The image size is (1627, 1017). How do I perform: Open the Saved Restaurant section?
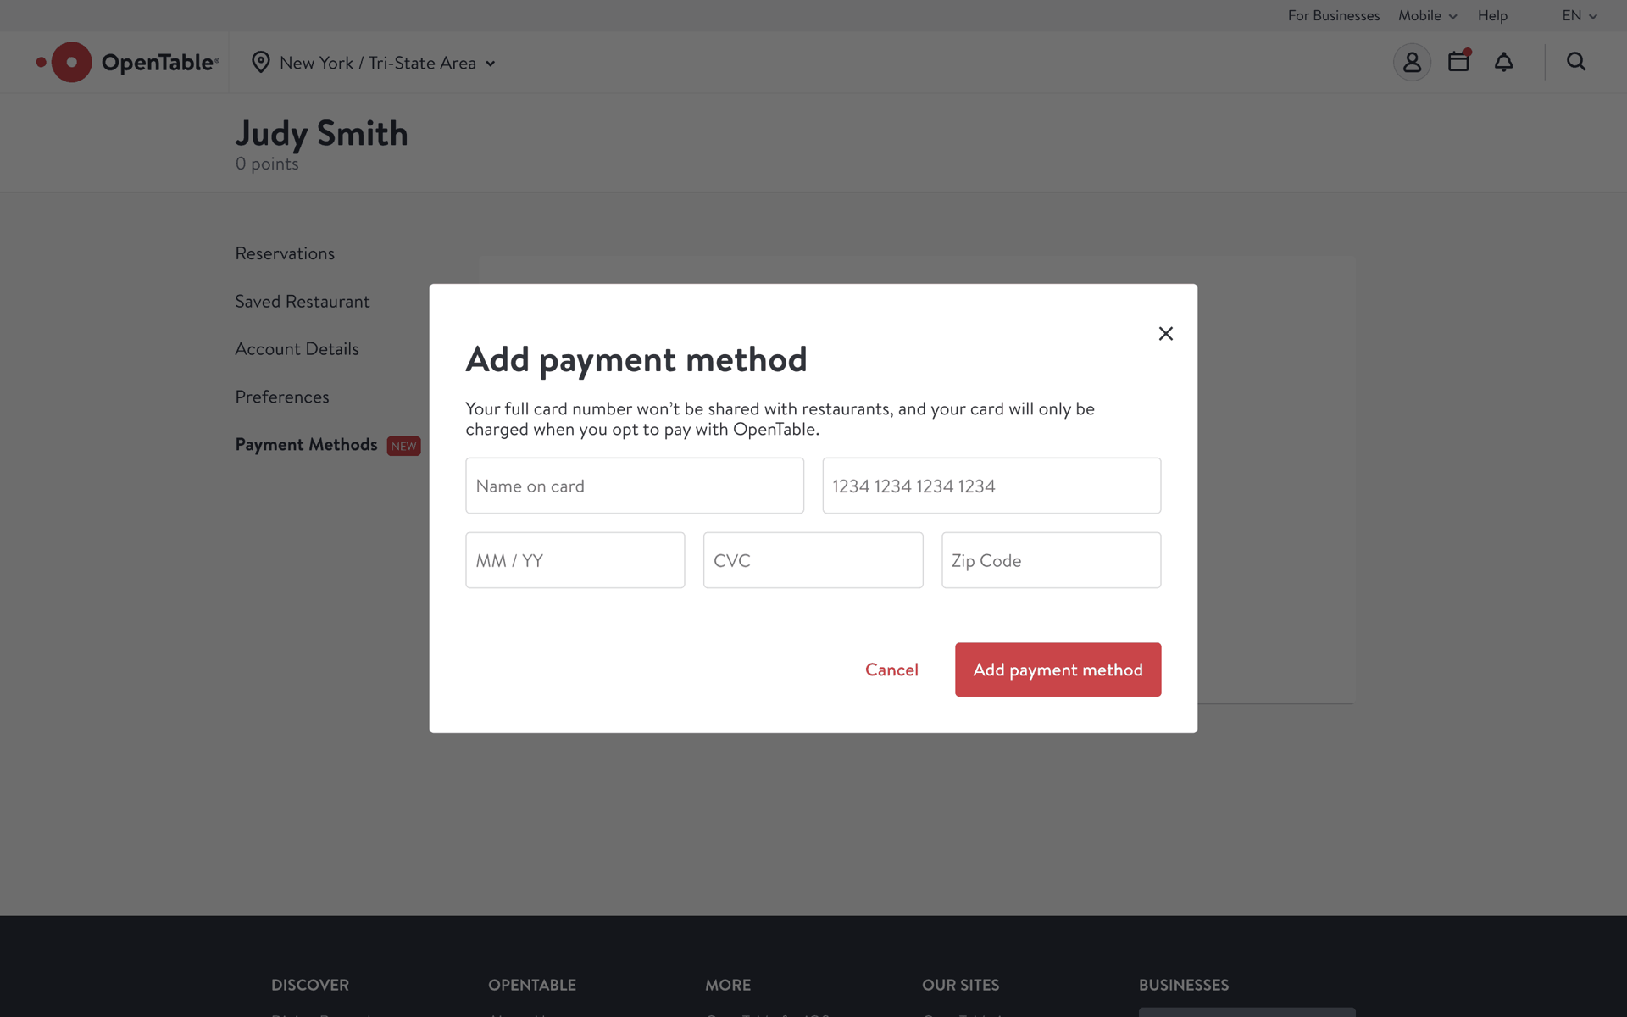point(303,302)
